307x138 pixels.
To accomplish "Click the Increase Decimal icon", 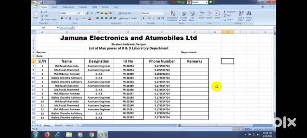I will click(x=158, y=18).
